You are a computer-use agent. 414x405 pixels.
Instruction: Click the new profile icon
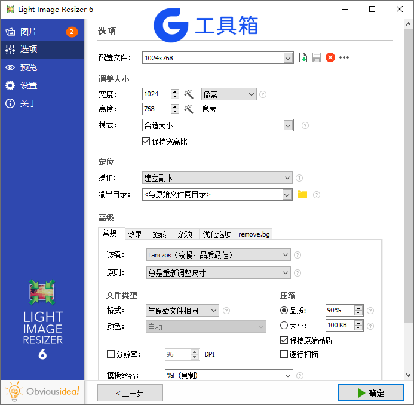click(x=303, y=57)
